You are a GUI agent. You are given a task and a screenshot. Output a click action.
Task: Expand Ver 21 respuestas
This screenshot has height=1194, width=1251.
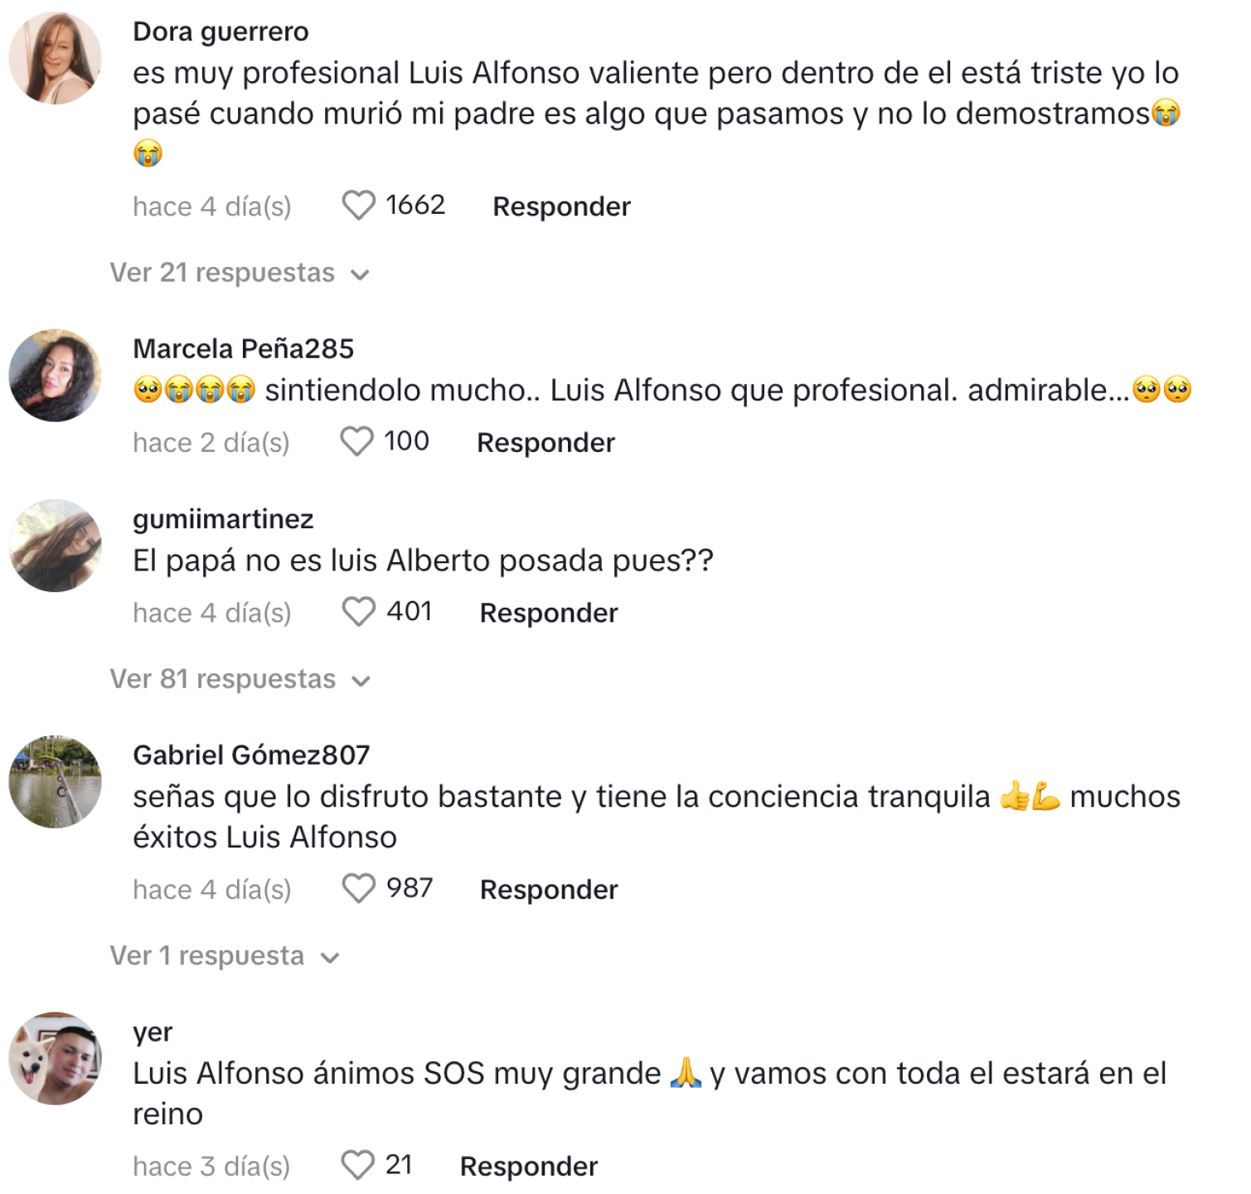pos(239,273)
